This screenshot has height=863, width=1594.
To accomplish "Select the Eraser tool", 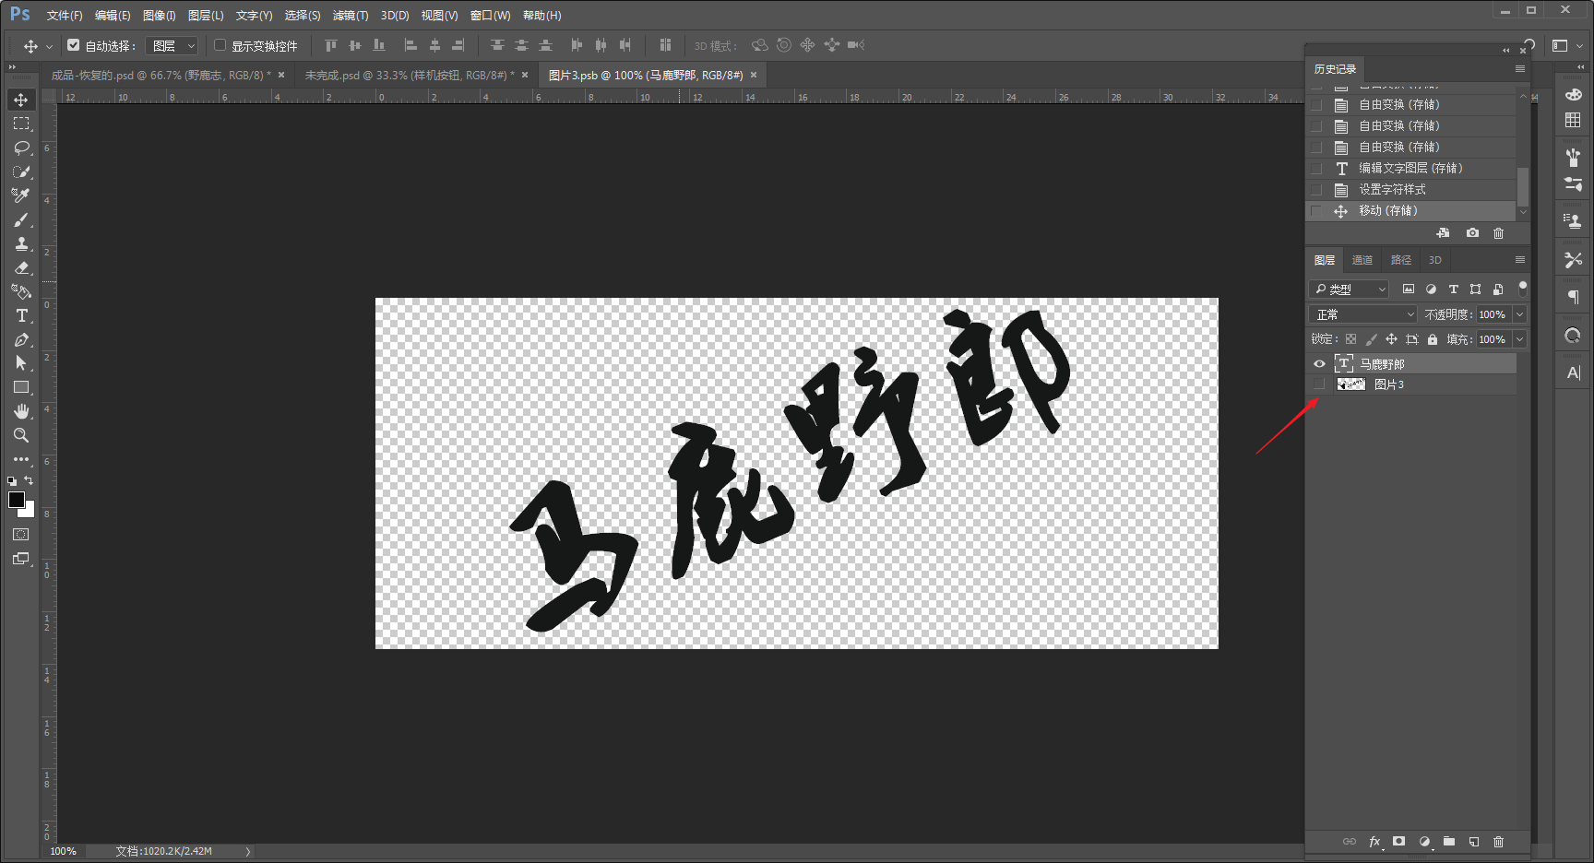I will tap(21, 267).
